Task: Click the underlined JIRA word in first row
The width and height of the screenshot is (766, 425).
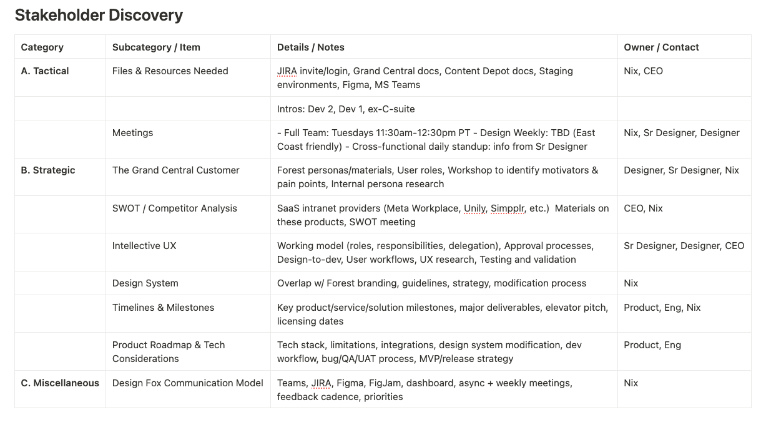Action: pyautogui.click(x=287, y=71)
